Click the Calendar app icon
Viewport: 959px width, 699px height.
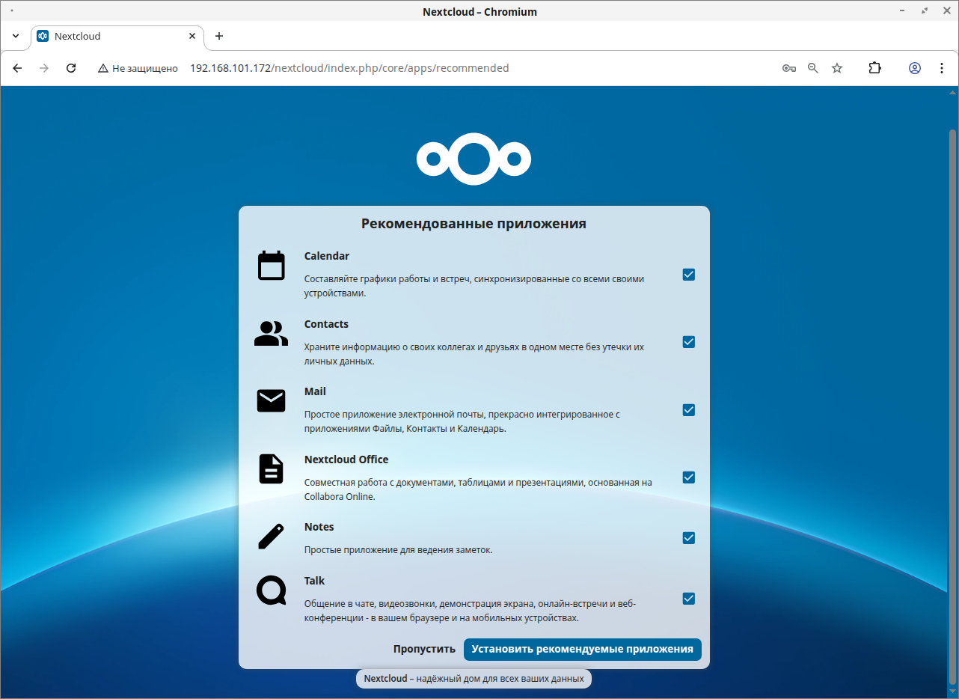coord(271,266)
